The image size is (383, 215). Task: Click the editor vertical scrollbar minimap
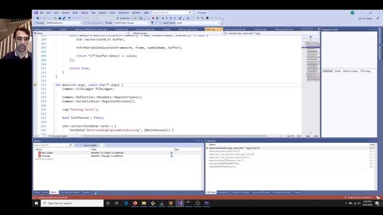coord(311,85)
